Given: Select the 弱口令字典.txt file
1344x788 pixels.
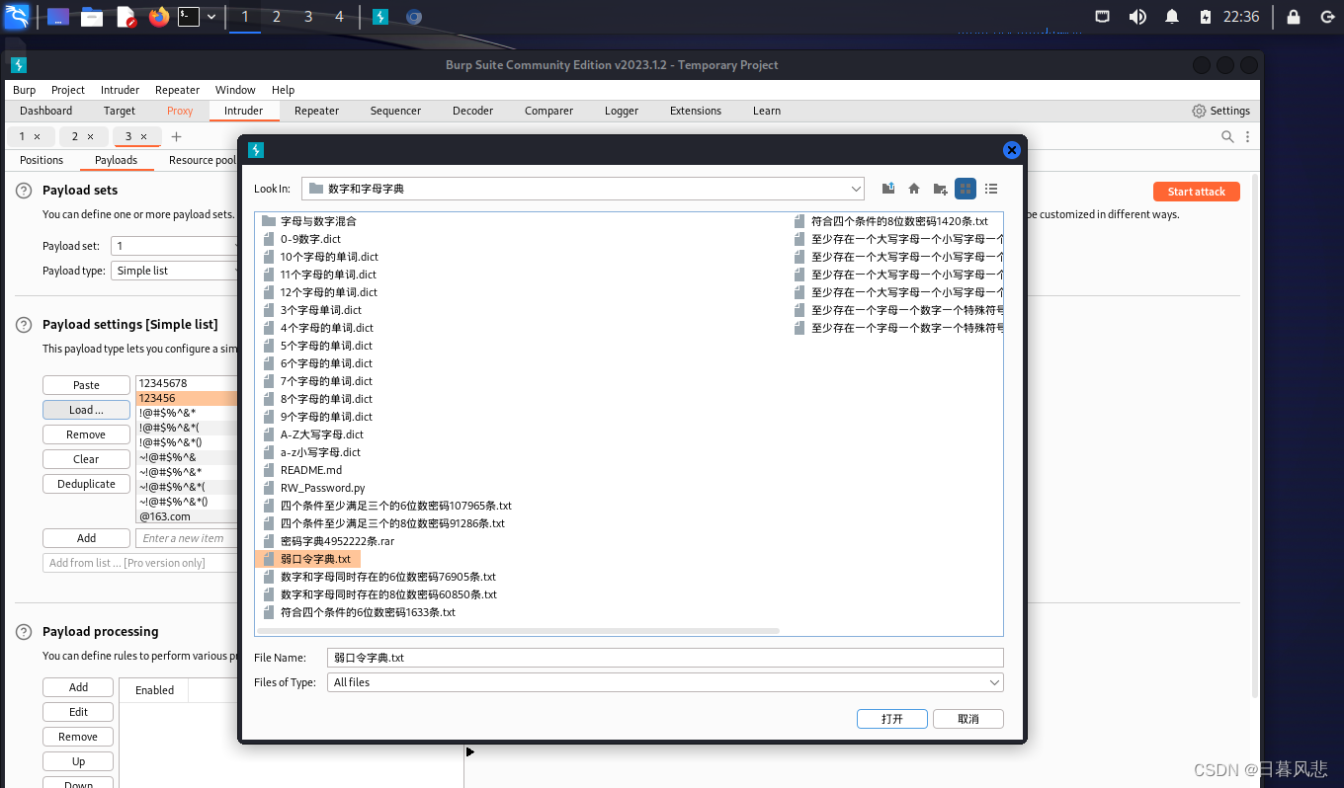Looking at the screenshot, I should [x=312, y=558].
